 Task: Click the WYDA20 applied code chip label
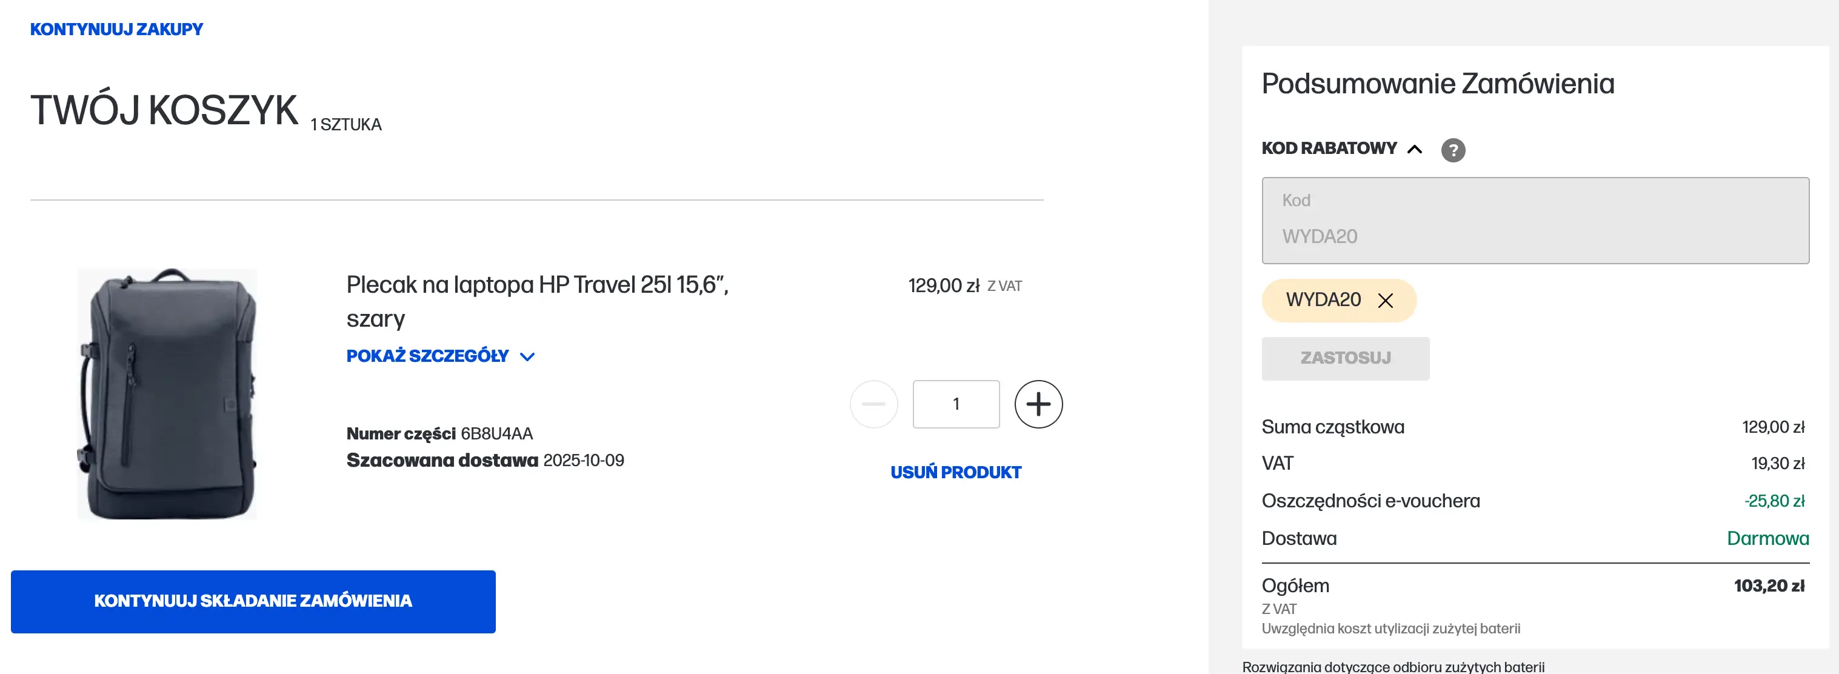[1323, 300]
